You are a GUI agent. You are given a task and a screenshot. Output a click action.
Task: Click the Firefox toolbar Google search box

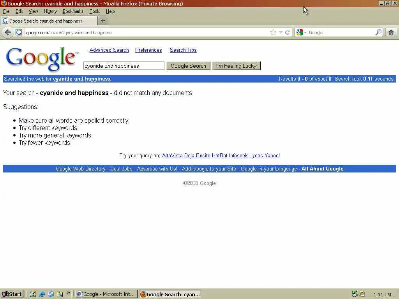click(x=341, y=33)
